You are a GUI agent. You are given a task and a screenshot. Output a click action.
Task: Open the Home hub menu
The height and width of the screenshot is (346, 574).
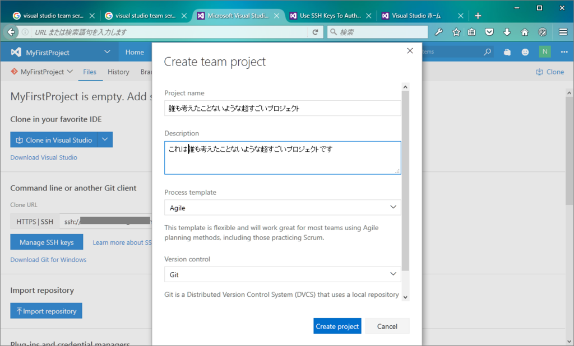[x=135, y=52]
